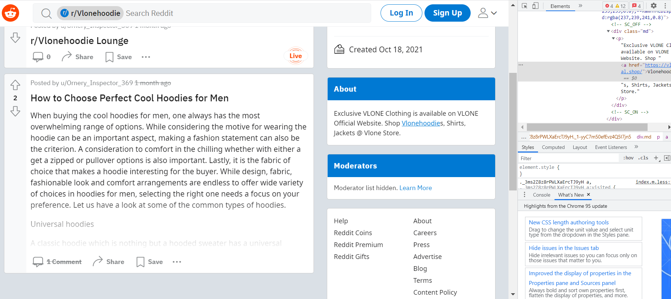
Task: Open the user account dropdown menu
Action: (487, 13)
